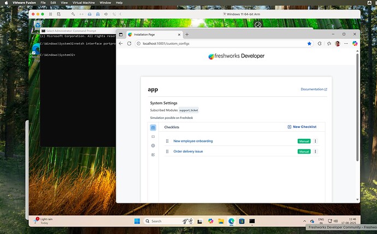The height and width of the screenshot is (234, 377).
Task: Click the second sidebar icon below checklists
Action: click(x=153, y=137)
